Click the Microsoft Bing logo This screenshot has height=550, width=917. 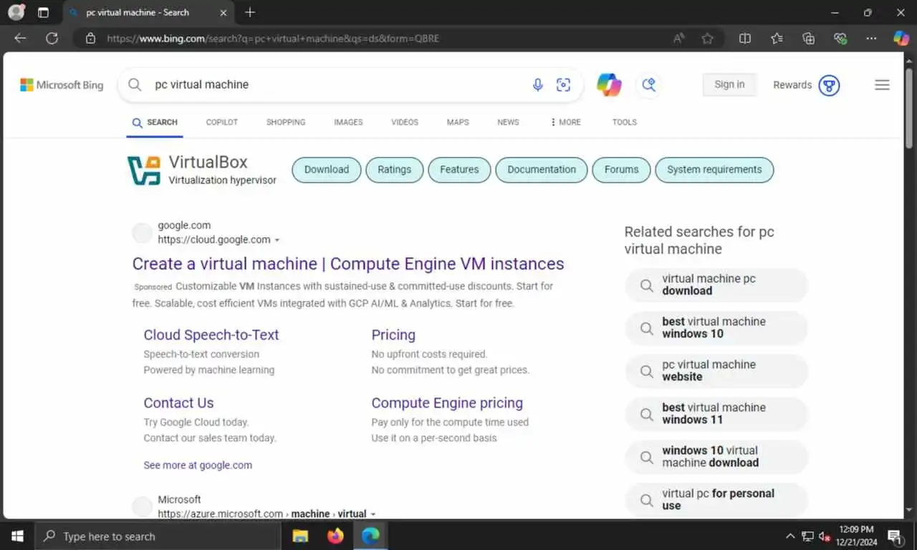point(62,85)
